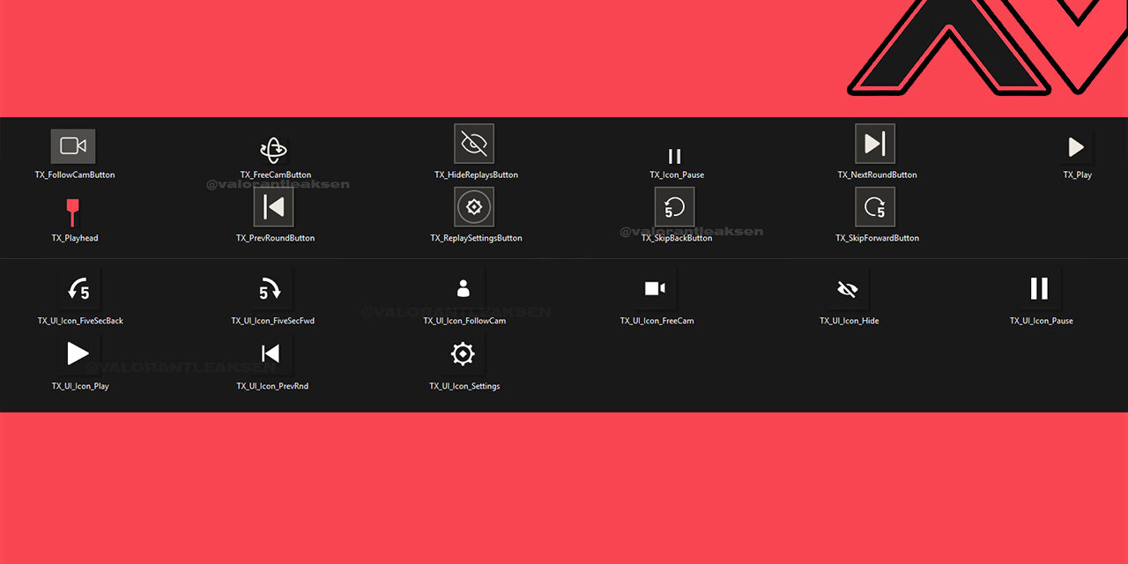Click the TX_PrevRoundButton skip-previous icon
The image size is (1128, 564).
274,207
